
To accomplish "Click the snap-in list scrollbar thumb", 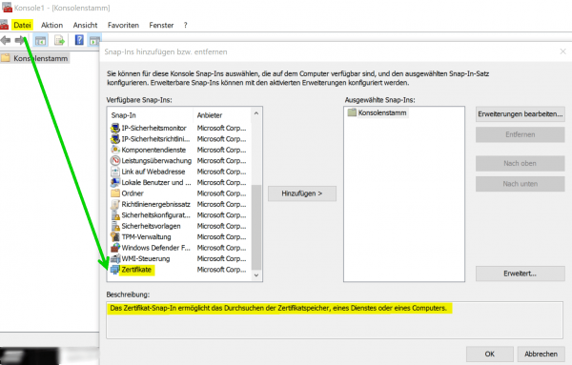I will click(256, 227).
